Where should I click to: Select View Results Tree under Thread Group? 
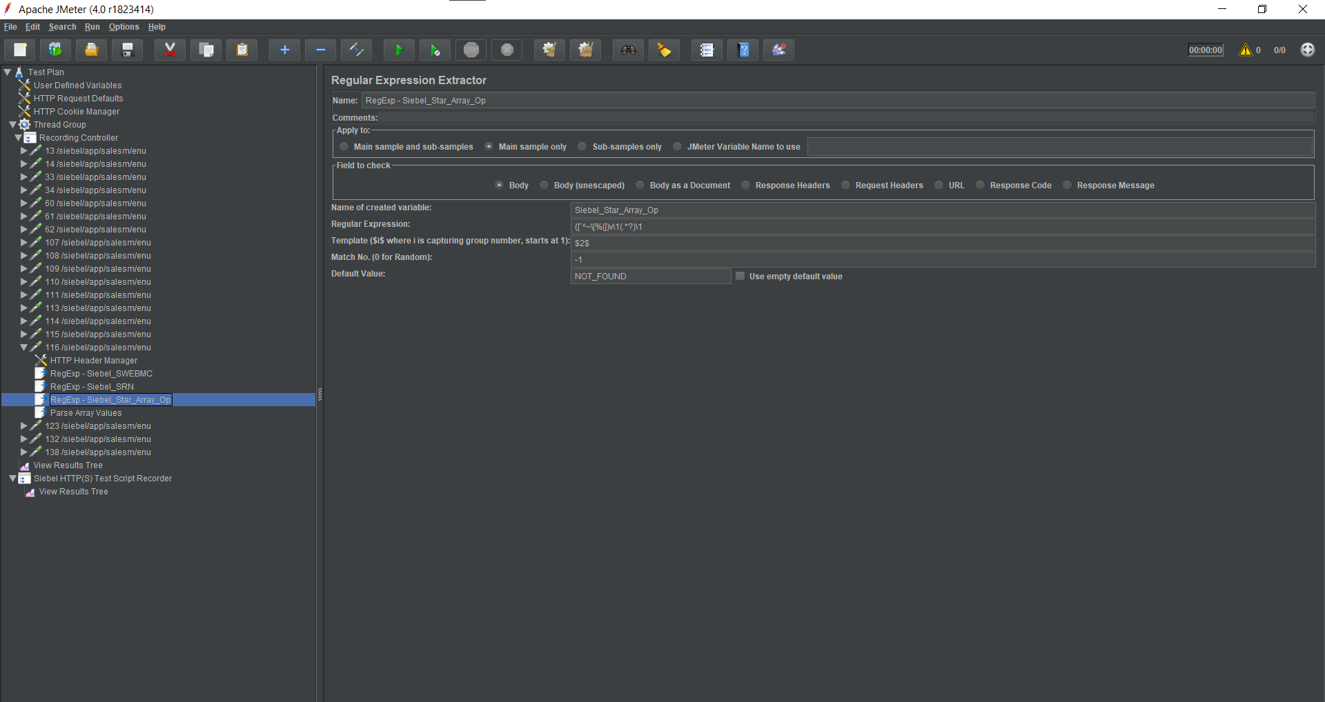(68, 465)
